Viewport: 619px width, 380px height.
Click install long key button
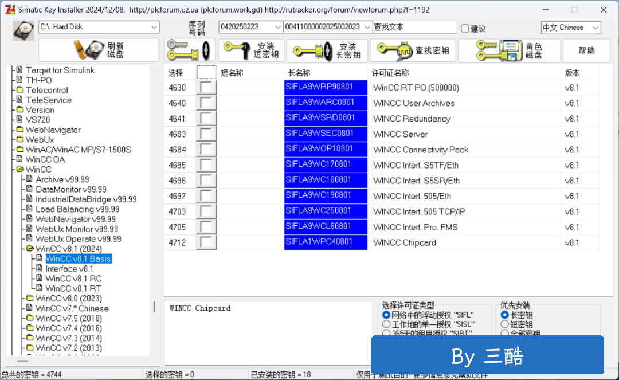pos(327,50)
